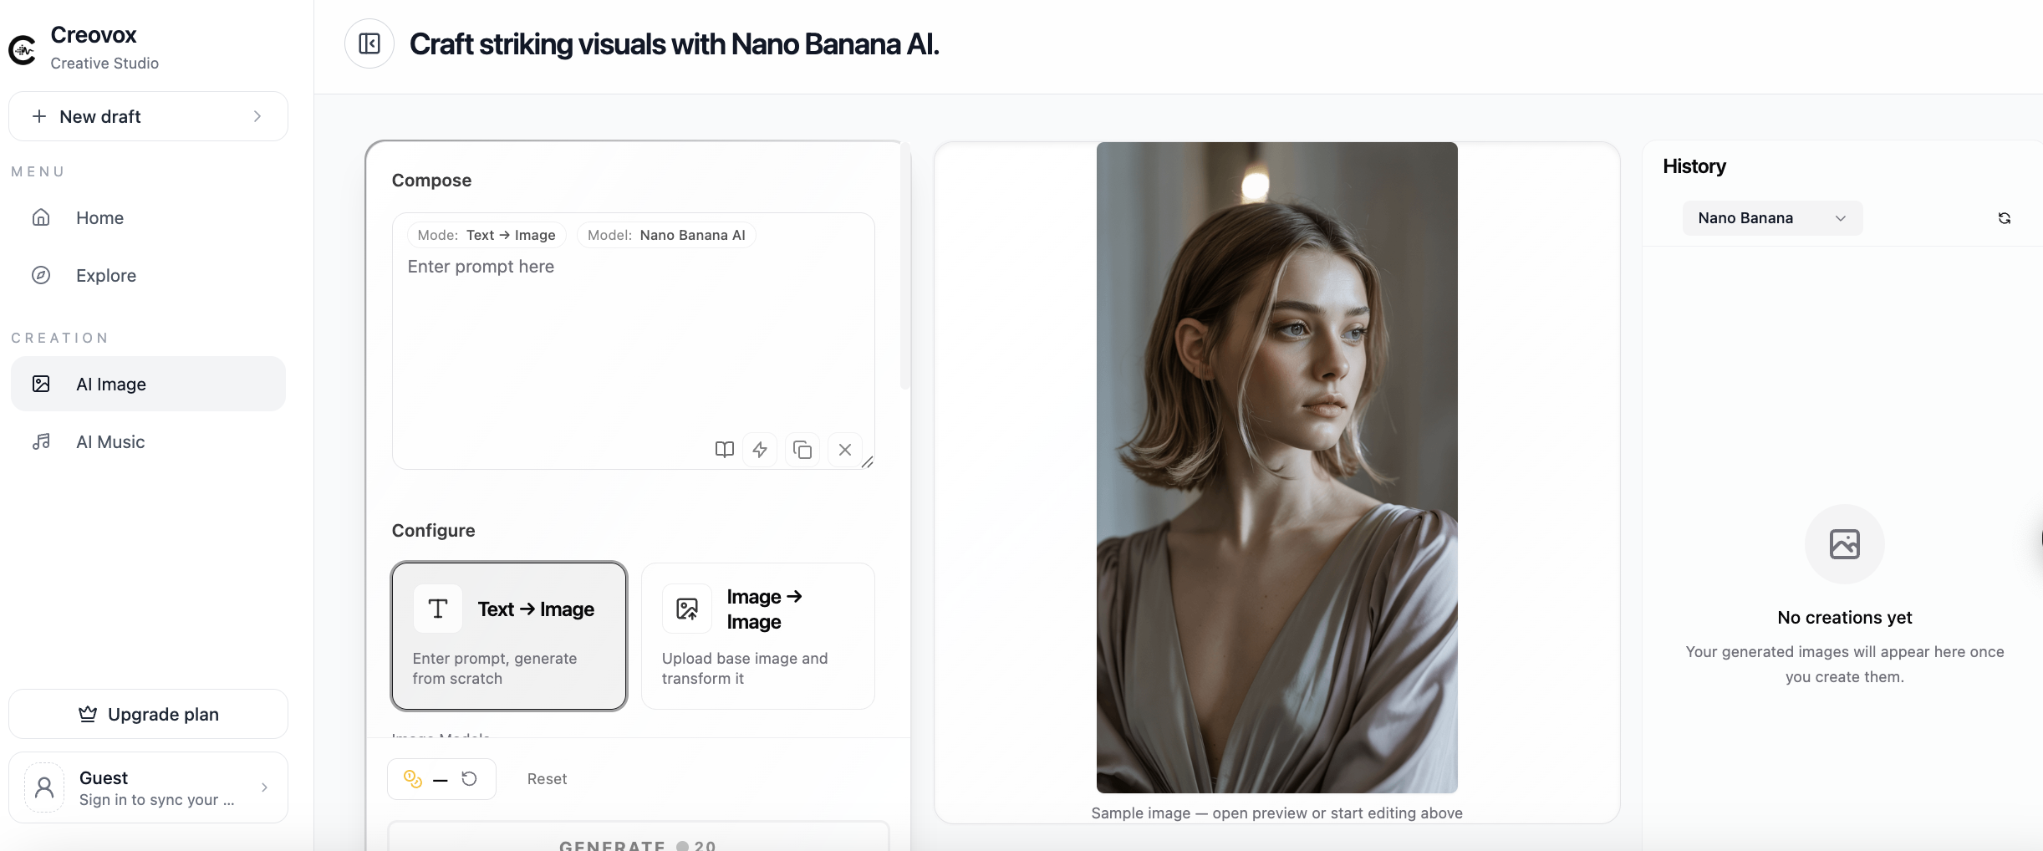Open AI Music creation
Screen dimensions: 2043x851
click(x=110, y=441)
